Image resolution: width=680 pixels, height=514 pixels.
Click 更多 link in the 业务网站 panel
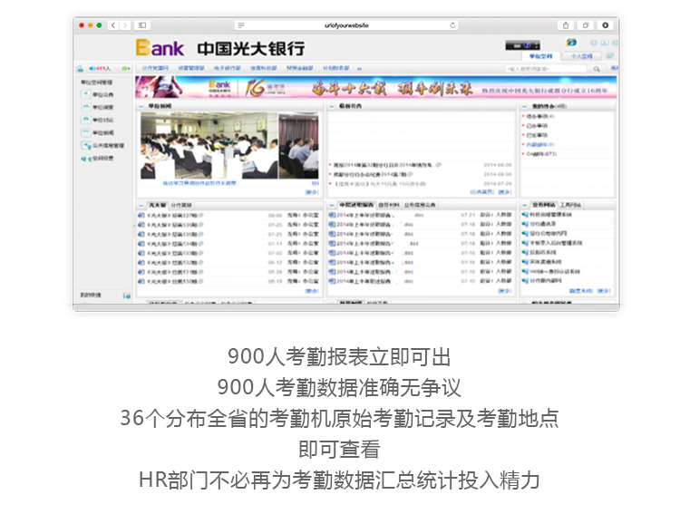pyautogui.click(x=604, y=291)
